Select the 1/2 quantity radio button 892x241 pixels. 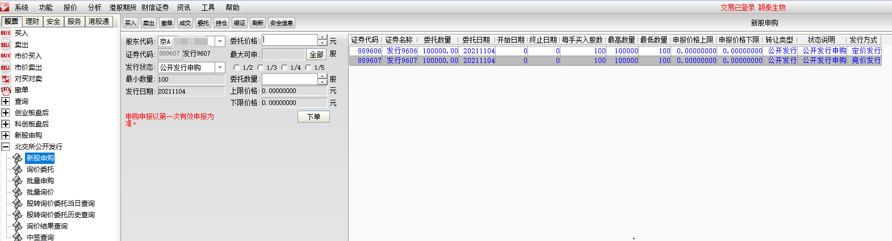point(237,67)
